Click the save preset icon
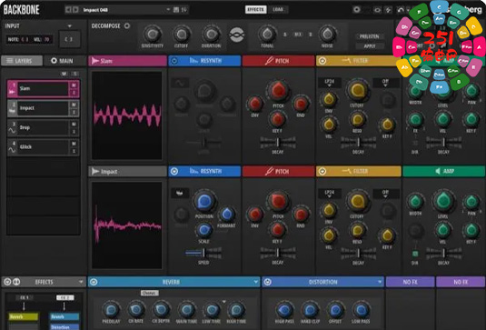The image size is (486, 330). 176,10
